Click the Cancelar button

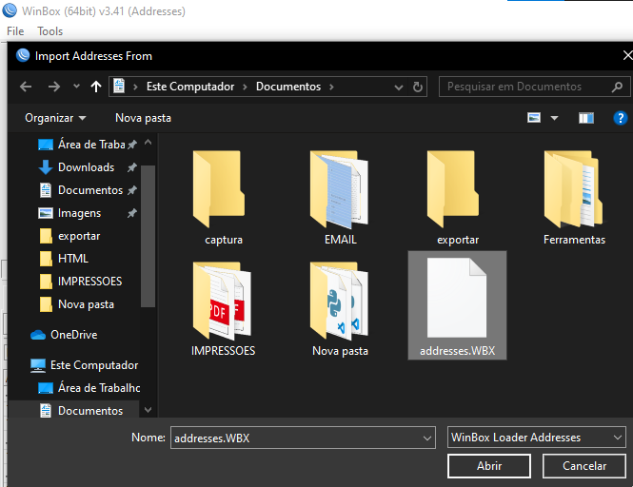[x=584, y=466]
